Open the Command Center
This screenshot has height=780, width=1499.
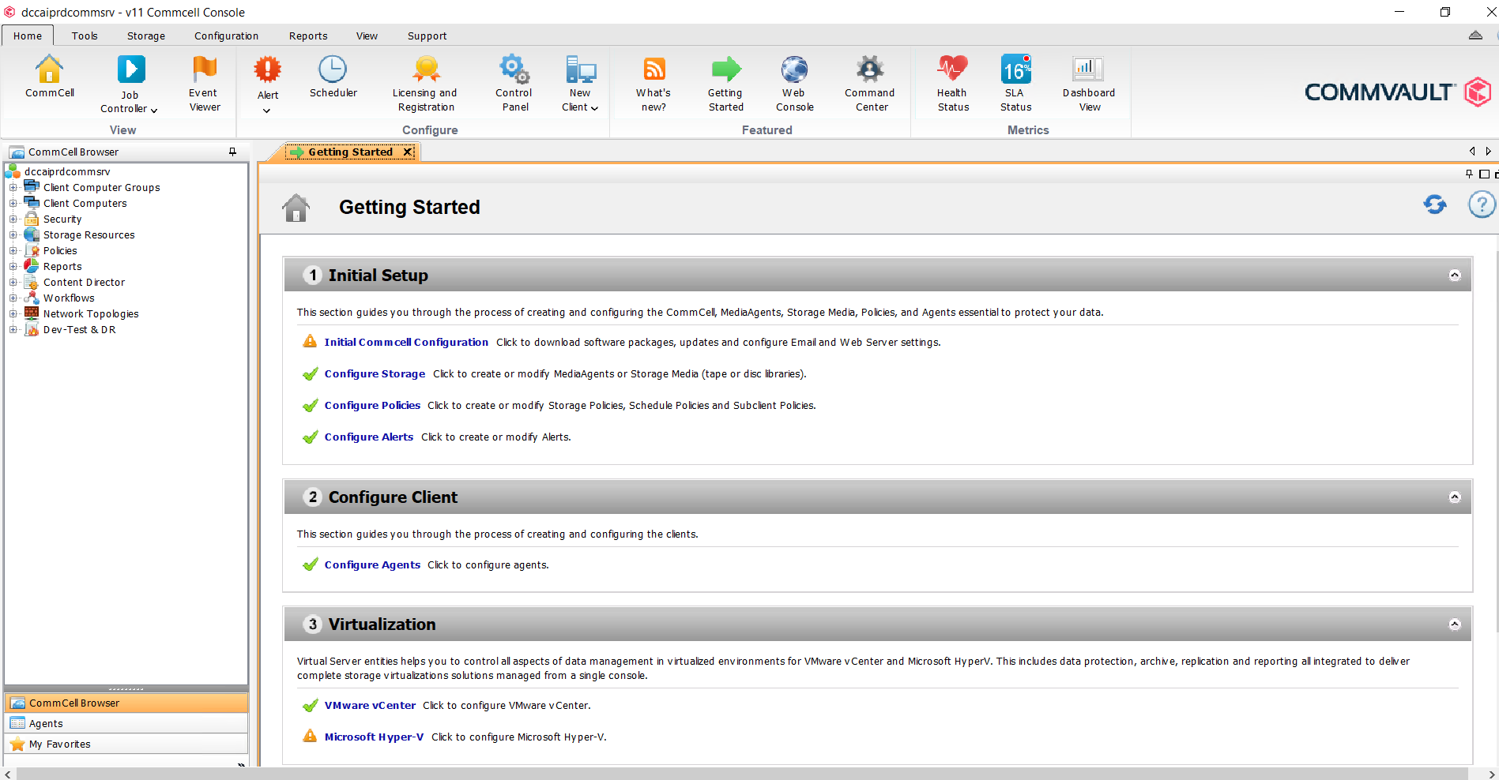(x=870, y=84)
